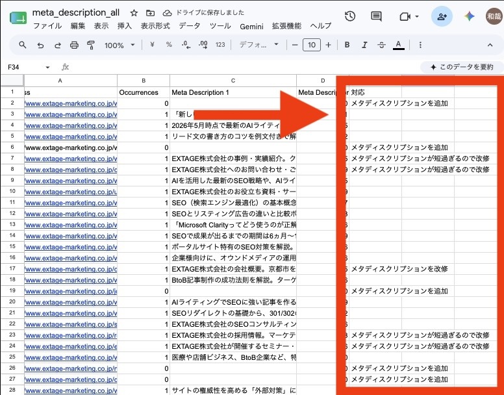
Task: Start a video call with the camera icon
Action: pyautogui.click(x=405, y=16)
